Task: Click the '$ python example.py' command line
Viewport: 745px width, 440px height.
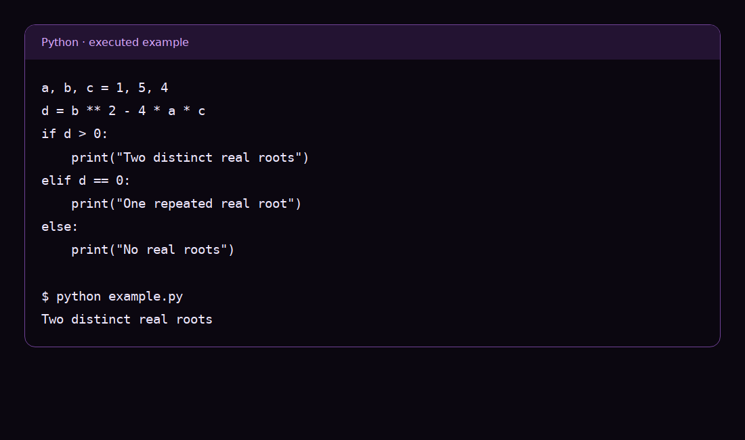Action: [112, 296]
